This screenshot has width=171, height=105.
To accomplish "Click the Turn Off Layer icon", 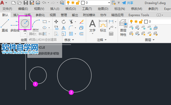I will tap(131, 28).
